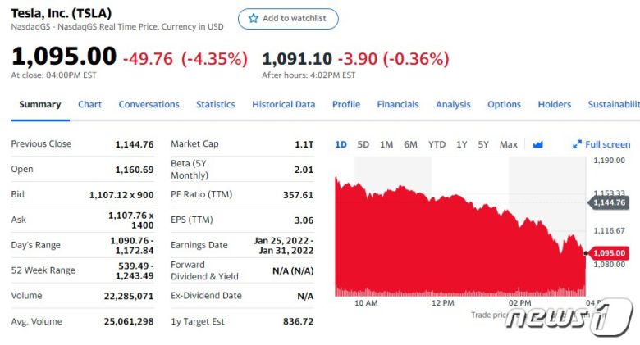Image resolution: width=640 pixels, height=345 pixels.
Task: Select the 5D chart range
Action: (x=363, y=144)
